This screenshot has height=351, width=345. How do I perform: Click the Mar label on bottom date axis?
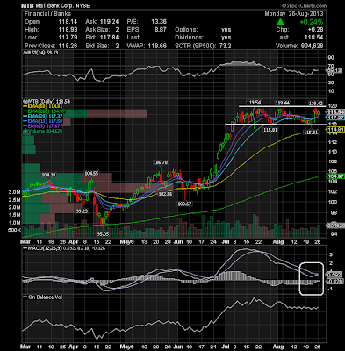pos(25,347)
